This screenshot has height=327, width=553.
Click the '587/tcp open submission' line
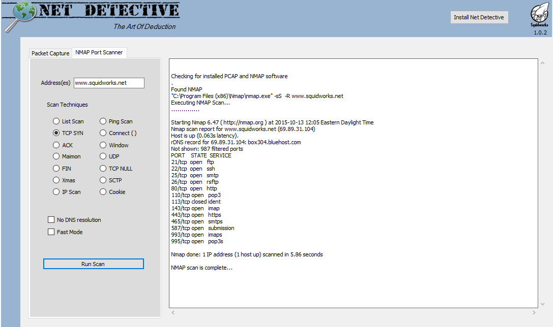[203, 228]
